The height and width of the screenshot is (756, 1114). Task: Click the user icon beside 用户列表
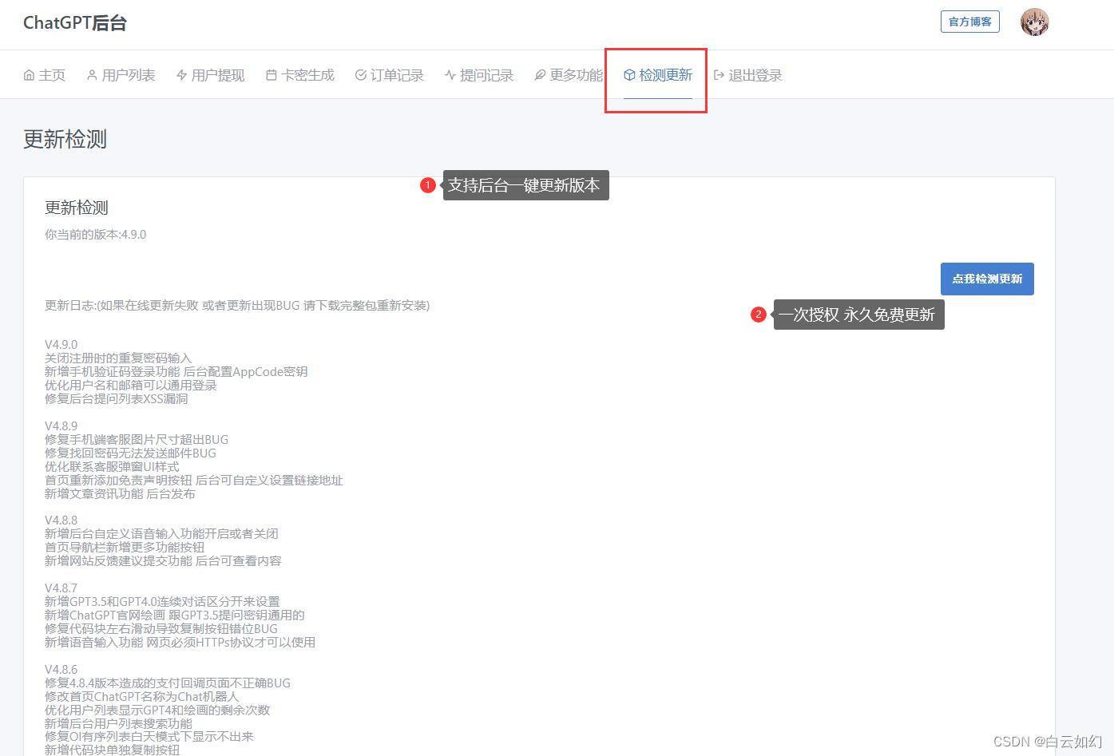pyautogui.click(x=92, y=75)
